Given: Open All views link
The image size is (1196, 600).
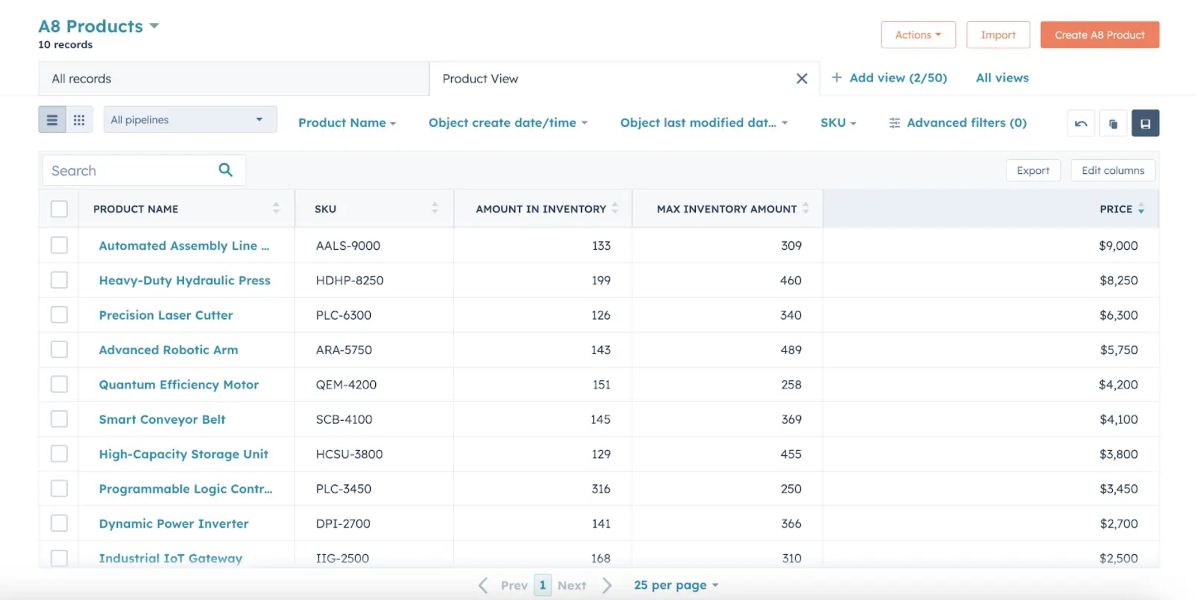Looking at the screenshot, I should click(1002, 78).
